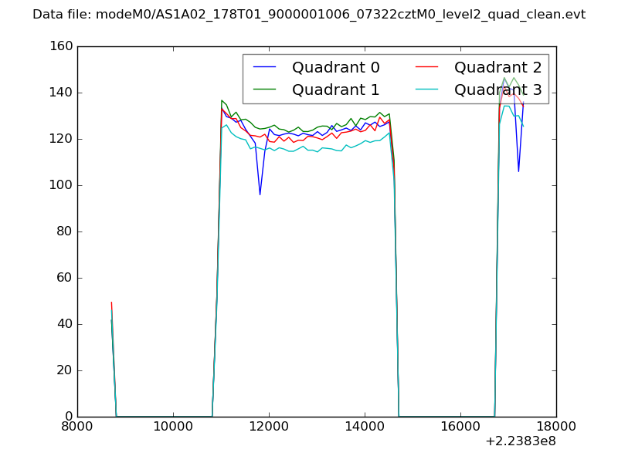Viewport: 618px width, 463px height.
Task: Click the blue line's dip near 12000
Action: [x=260, y=194]
